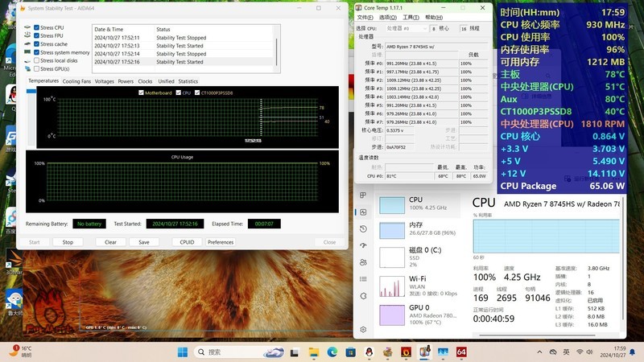Screen dimensions: 644x362
Task: Uncheck Motherboard in temperature graph legend
Action: [142, 93]
